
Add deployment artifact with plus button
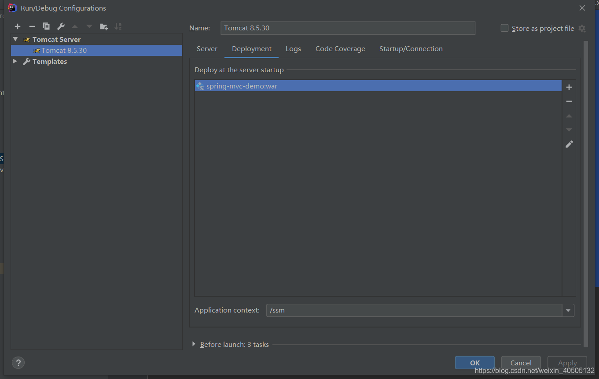[569, 87]
